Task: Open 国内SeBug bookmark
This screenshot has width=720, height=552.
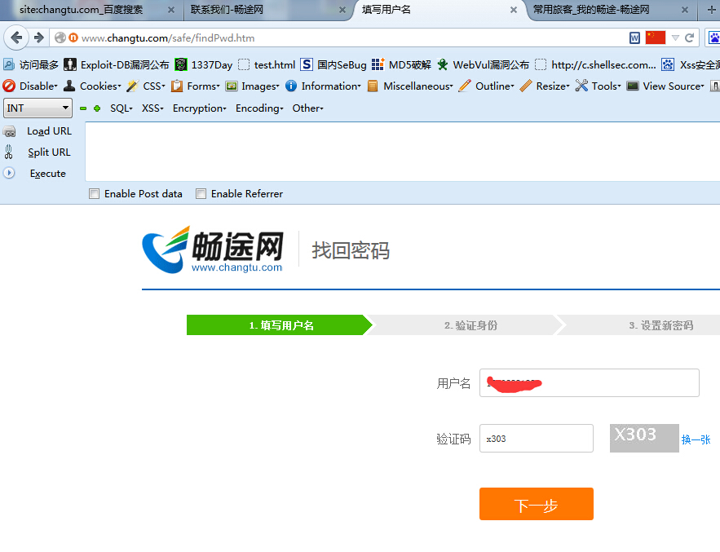Action: tap(333, 64)
